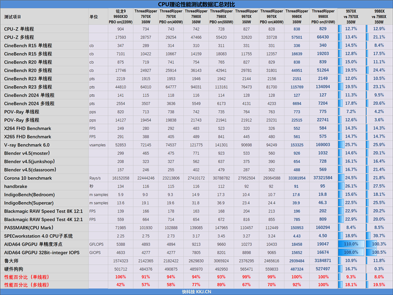
Task: Click IndigoBench(Bedroom) row label
Action: pyautogui.click(x=29, y=195)
